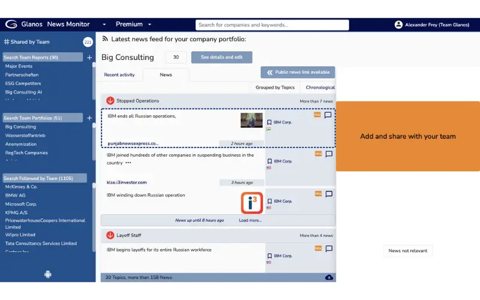Open comments for IBM ends all Russian operations
The width and height of the screenshot is (480, 300).
[x=328, y=115]
